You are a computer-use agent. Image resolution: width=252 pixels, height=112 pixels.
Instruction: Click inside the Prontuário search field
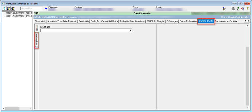click(31, 8)
